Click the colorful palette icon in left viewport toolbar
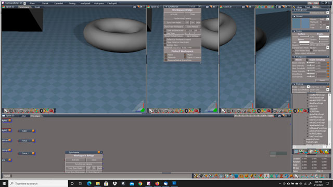This screenshot has width=333, height=187. pos(36,111)
